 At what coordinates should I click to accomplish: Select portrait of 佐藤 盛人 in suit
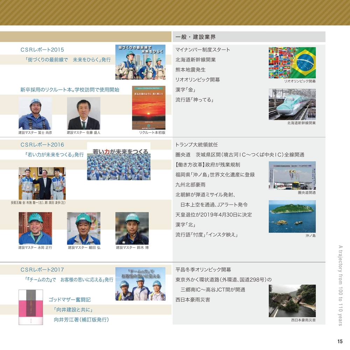coord(83,113)
